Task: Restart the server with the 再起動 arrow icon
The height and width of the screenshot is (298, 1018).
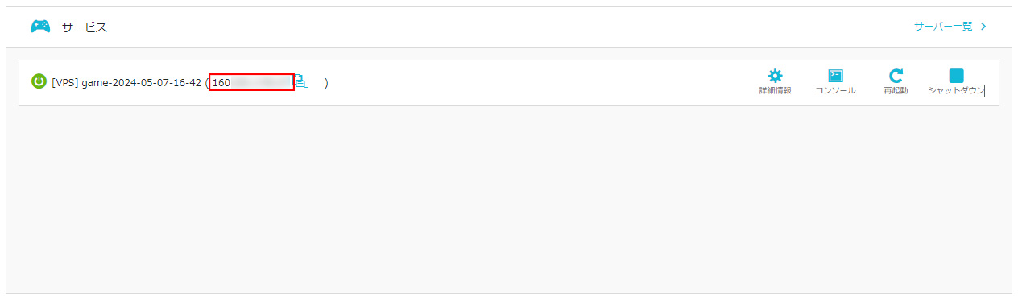Action: 896,76
